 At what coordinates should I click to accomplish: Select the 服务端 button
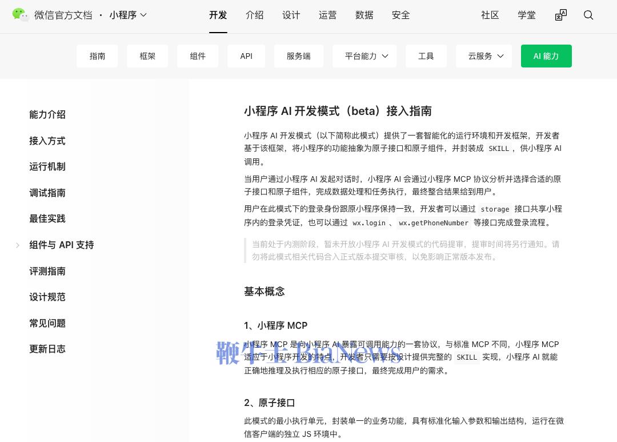coord(299,56)
